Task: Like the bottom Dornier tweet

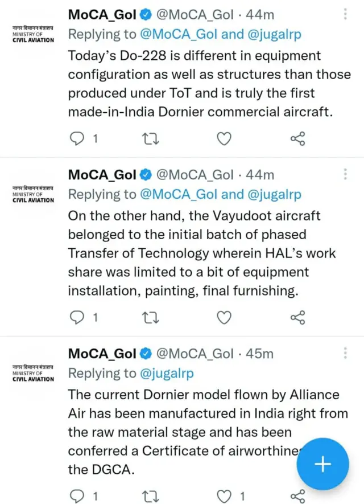Action: tap(224, 496)
